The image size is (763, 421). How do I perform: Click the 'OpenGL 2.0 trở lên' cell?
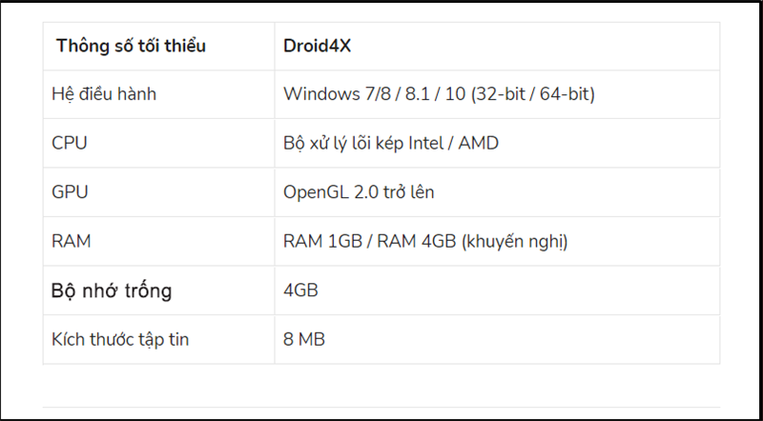coord(497,192)
